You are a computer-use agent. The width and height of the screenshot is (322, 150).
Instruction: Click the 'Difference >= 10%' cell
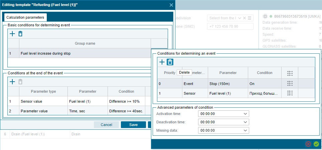(x=126, y=101)
